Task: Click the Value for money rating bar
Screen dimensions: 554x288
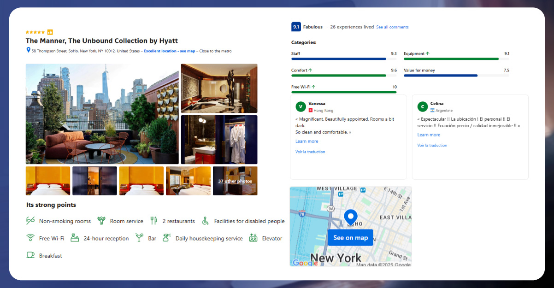Action: [x=456, y=75]
